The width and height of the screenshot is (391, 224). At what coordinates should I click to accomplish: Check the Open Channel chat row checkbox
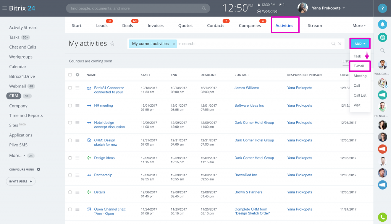pos(70,209)
